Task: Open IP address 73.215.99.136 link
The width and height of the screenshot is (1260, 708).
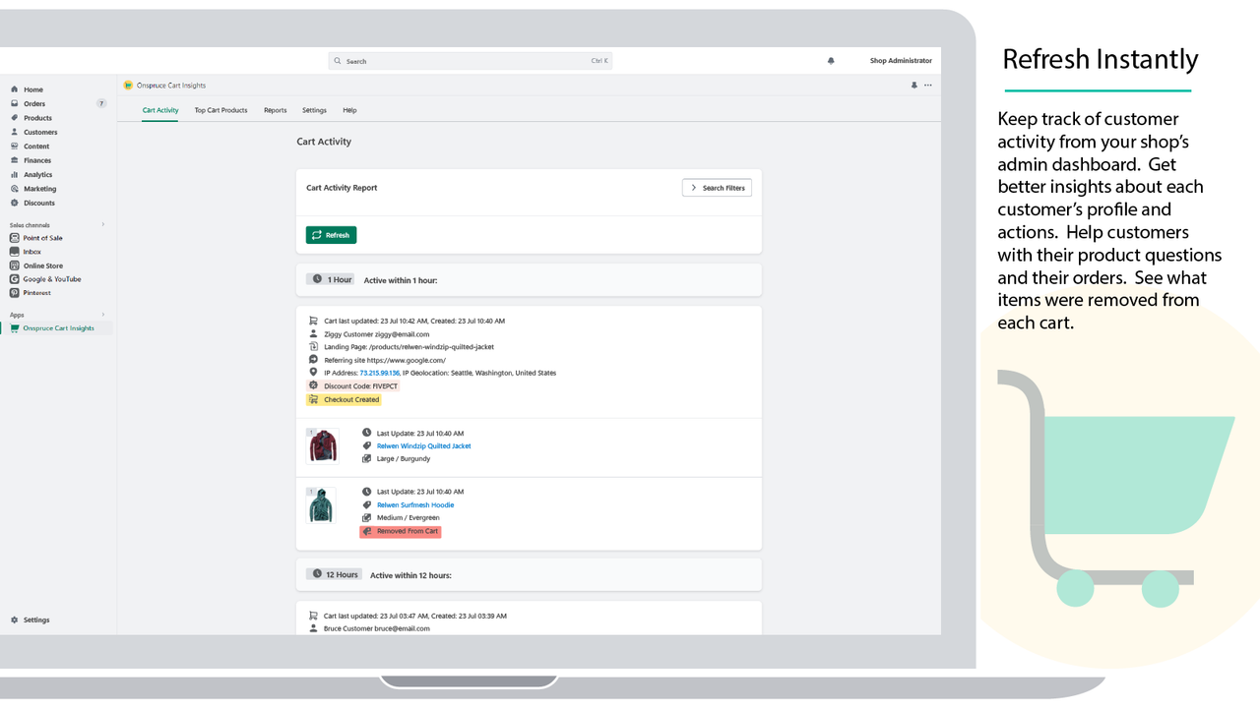Action: click(379, 374)
